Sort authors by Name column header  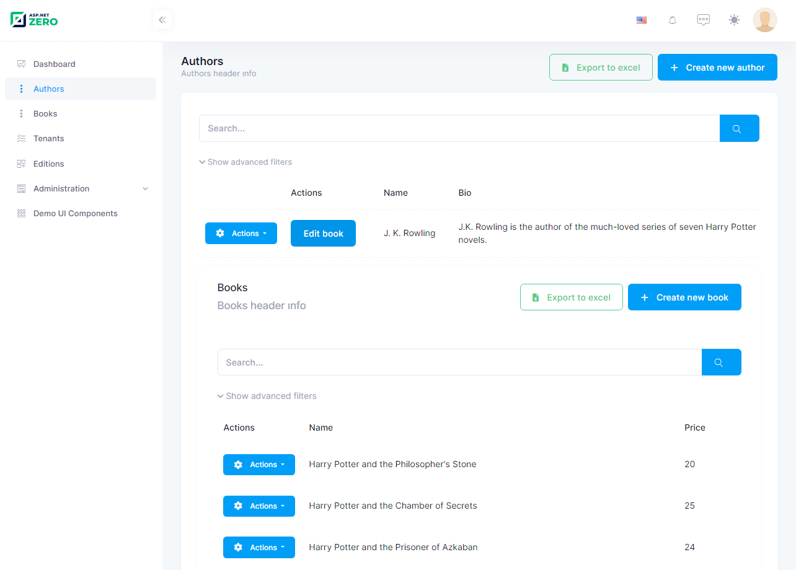396,193
